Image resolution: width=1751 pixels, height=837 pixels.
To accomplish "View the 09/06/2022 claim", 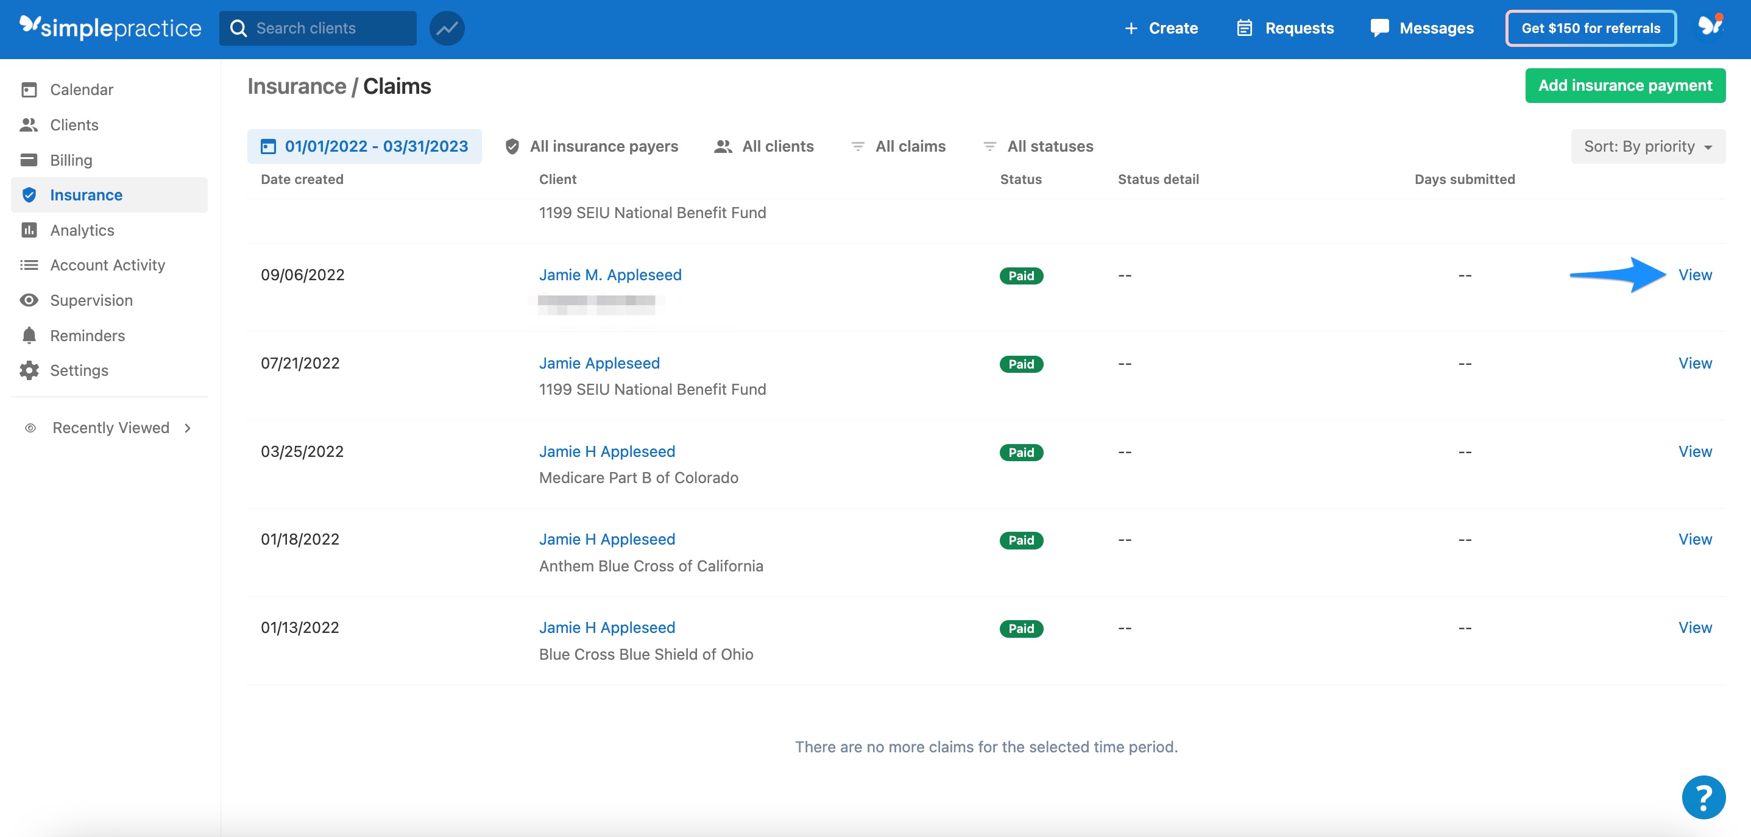I will [1694, 275].
